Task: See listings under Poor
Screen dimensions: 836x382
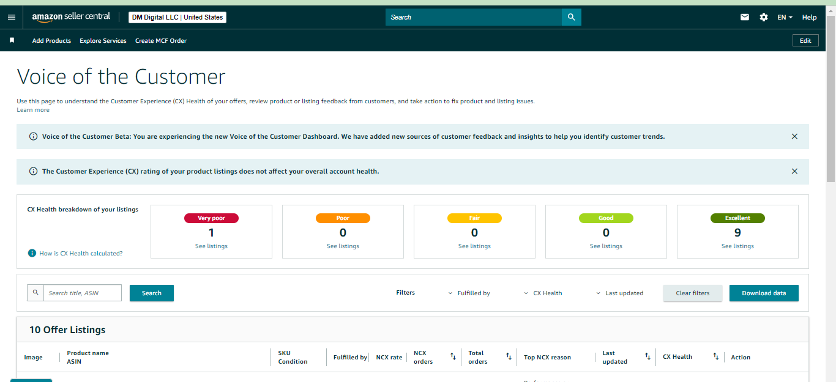Action: click(x=343, y=246)
